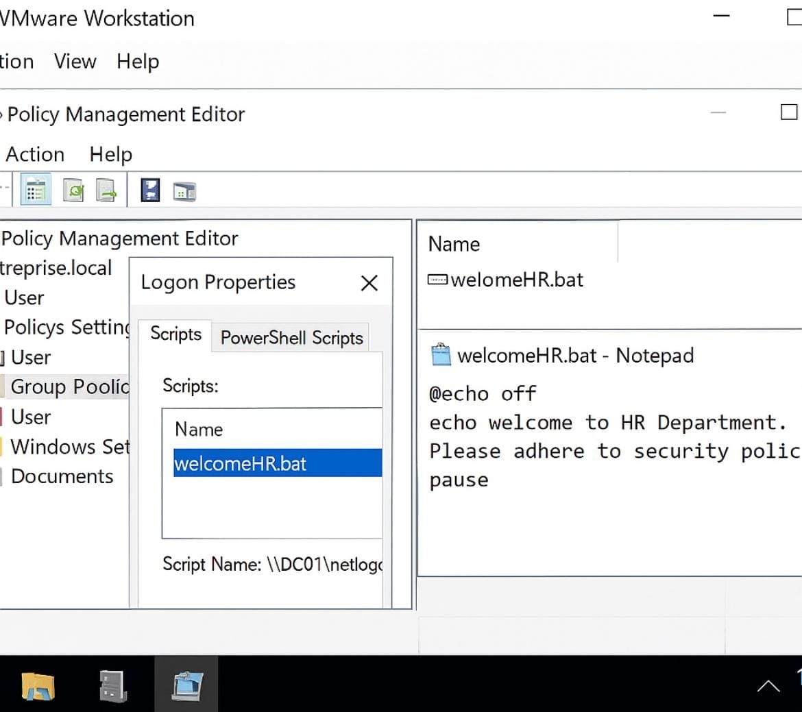Select the Policys Settings tree node
Screen dimensions: 802x712
click(x=66, y=328)
